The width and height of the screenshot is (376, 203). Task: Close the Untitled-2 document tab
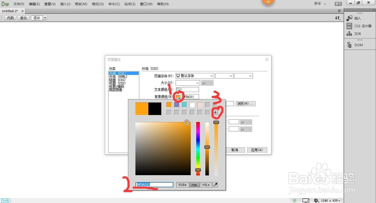pyautogui.click(x=23, y=11)
